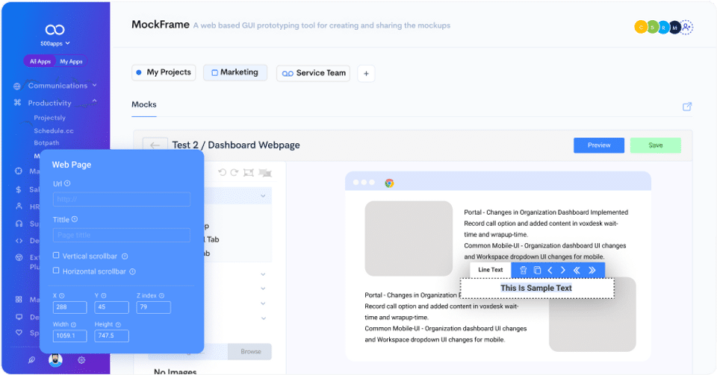This screenshot has height=375, width=717.
Task: Delete the line text with trash icon
Action: [x=523, y=270]
